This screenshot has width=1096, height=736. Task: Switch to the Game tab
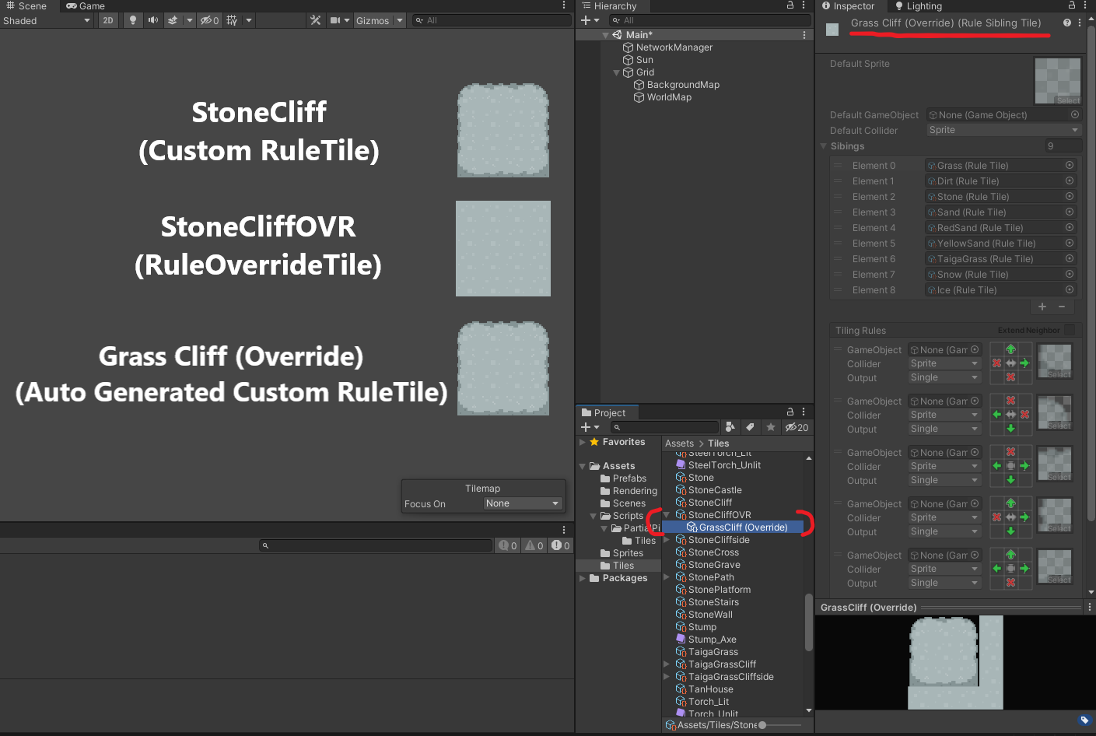(84, 6)
